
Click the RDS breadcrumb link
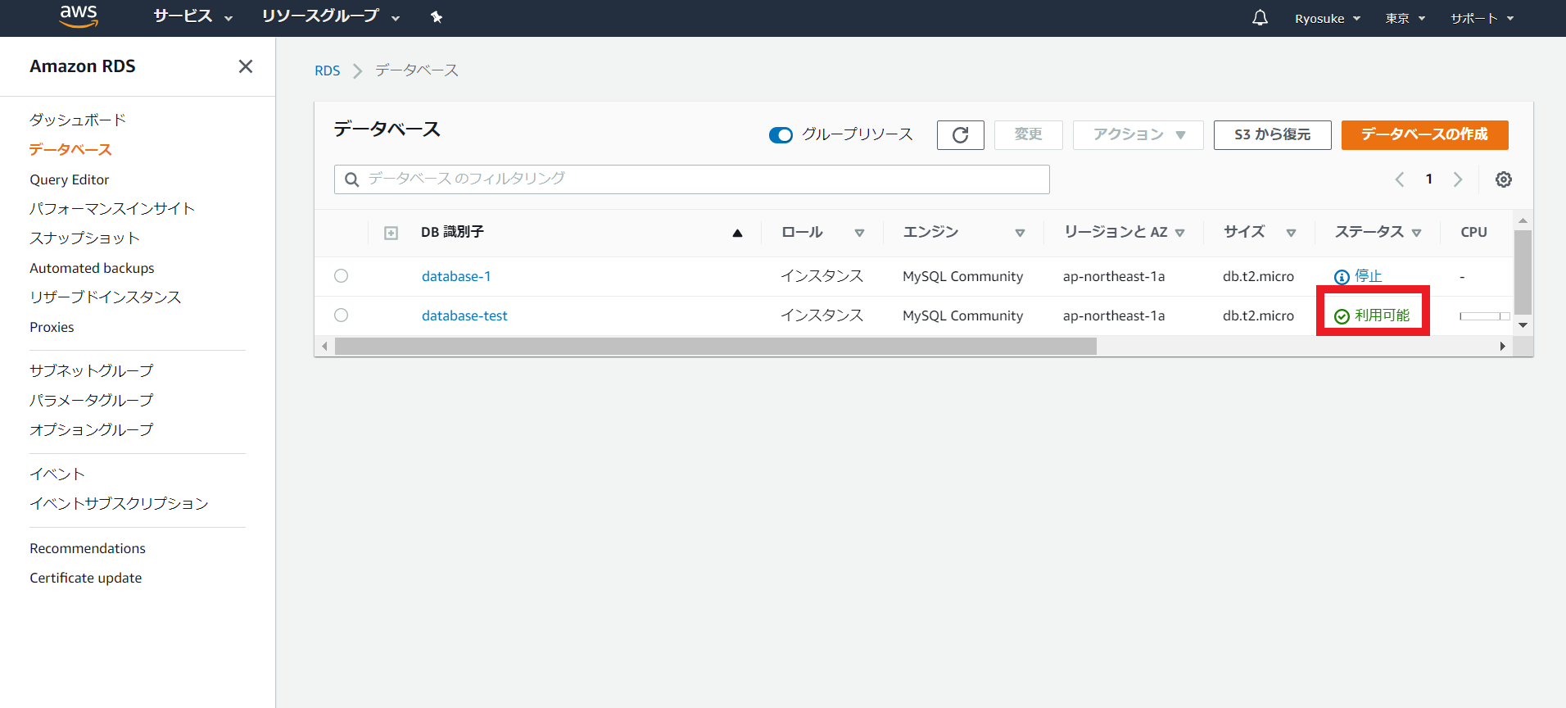click(x=328, y=70)
